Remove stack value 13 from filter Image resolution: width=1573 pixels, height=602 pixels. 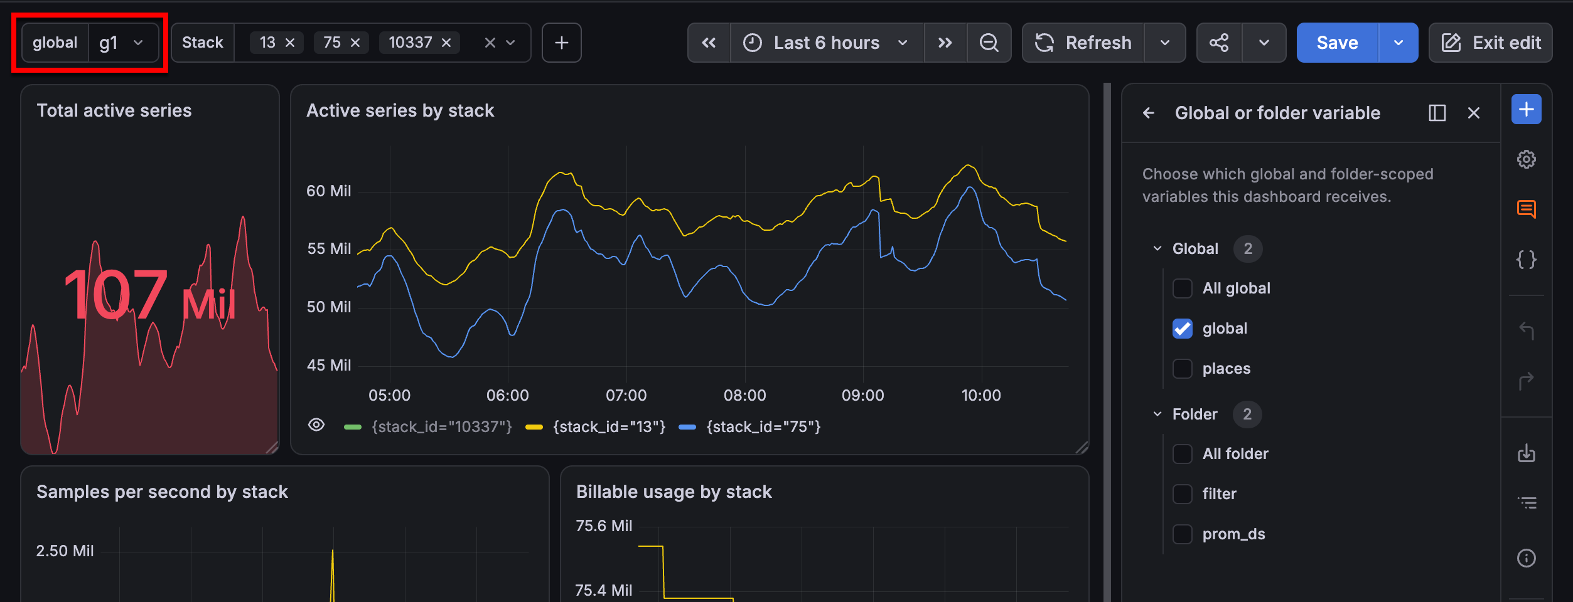click(x=290, y=43)
